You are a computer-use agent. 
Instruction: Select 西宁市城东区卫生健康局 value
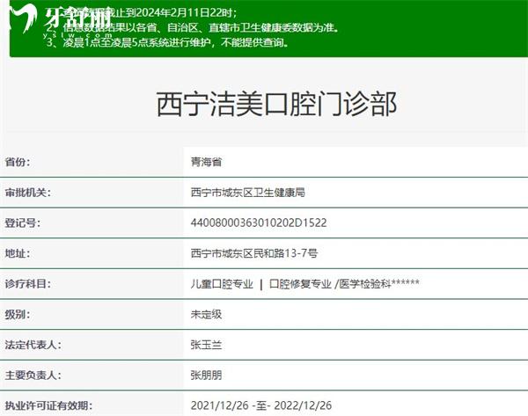(248, 193)
